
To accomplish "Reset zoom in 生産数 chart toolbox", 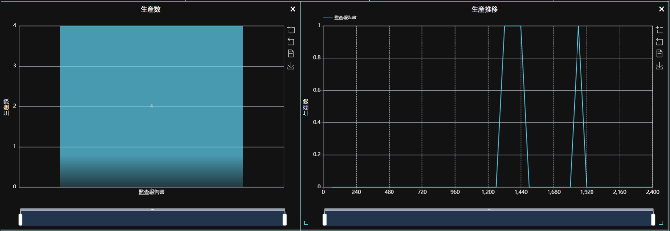I will coord(291,42).
